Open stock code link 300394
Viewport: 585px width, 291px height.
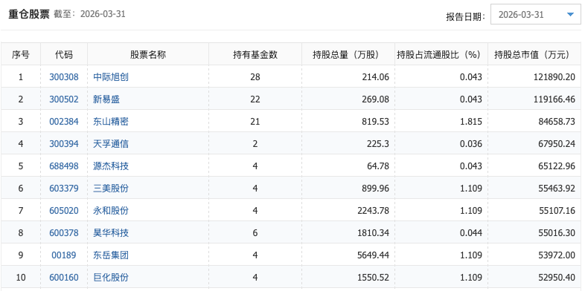click(64, 143)
